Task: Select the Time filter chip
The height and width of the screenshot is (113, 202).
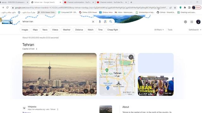Action: pos(100,30)
